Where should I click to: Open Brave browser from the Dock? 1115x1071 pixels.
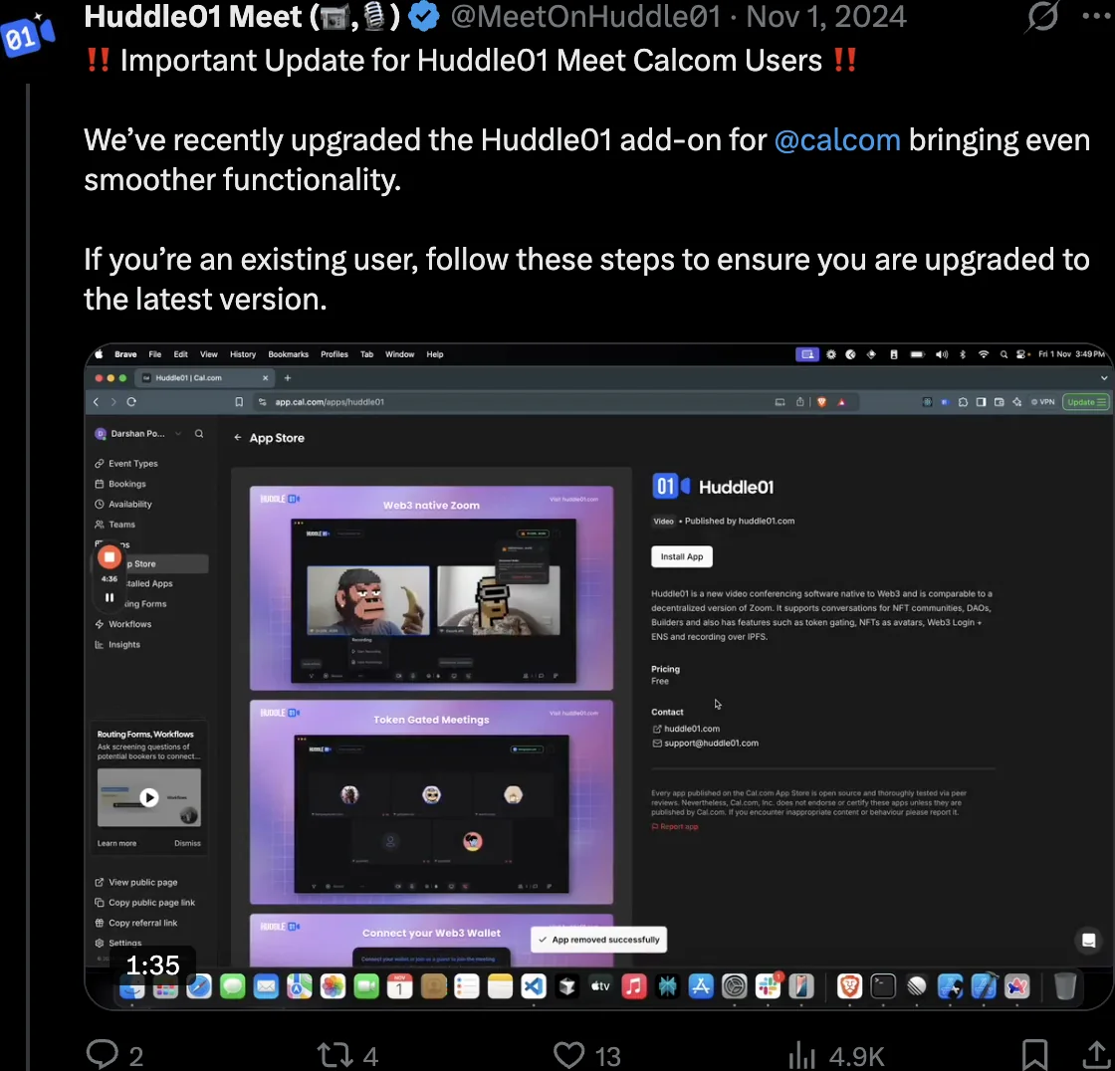[x=849, y=986]
